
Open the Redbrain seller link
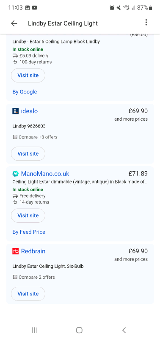[33, 251]
